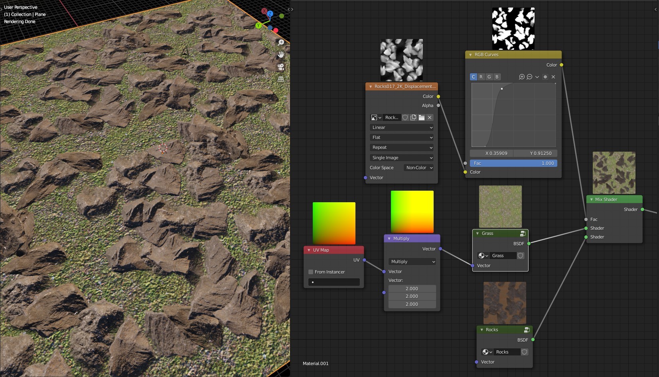Click the UV output socket of UV Map

pyautogui.click(x=364, y=260)
